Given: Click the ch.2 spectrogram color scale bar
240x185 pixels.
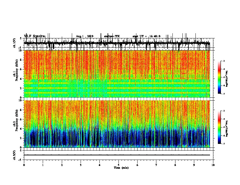Looking at the screenshot, I should (219, 127).
